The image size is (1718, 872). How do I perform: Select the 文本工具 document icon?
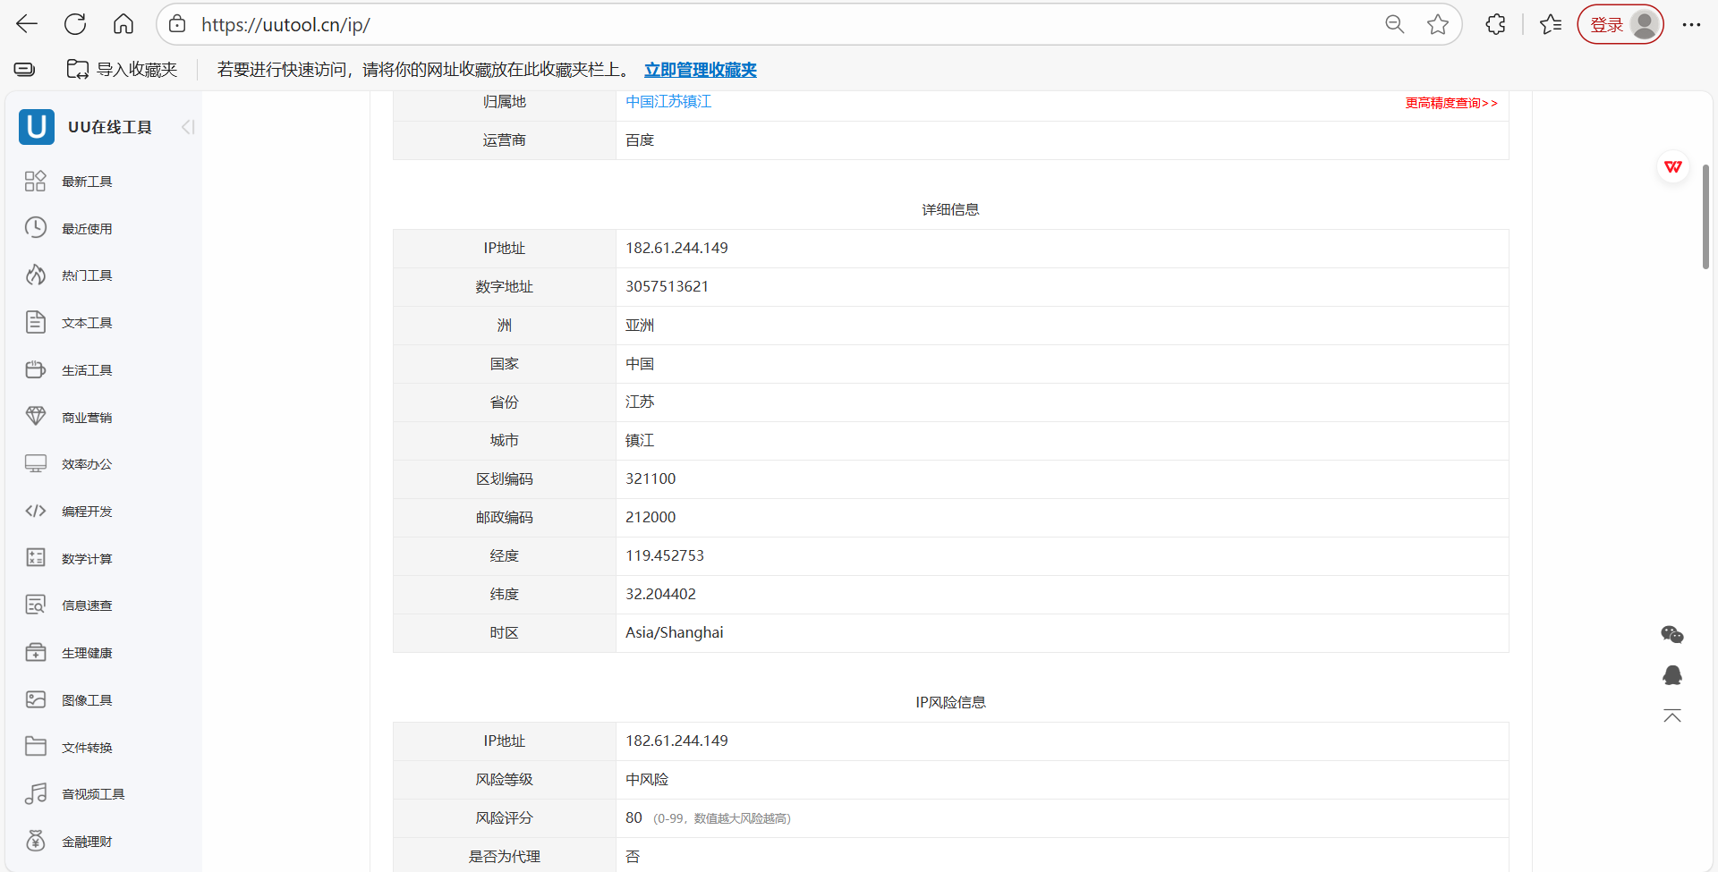tap(36, 322)
